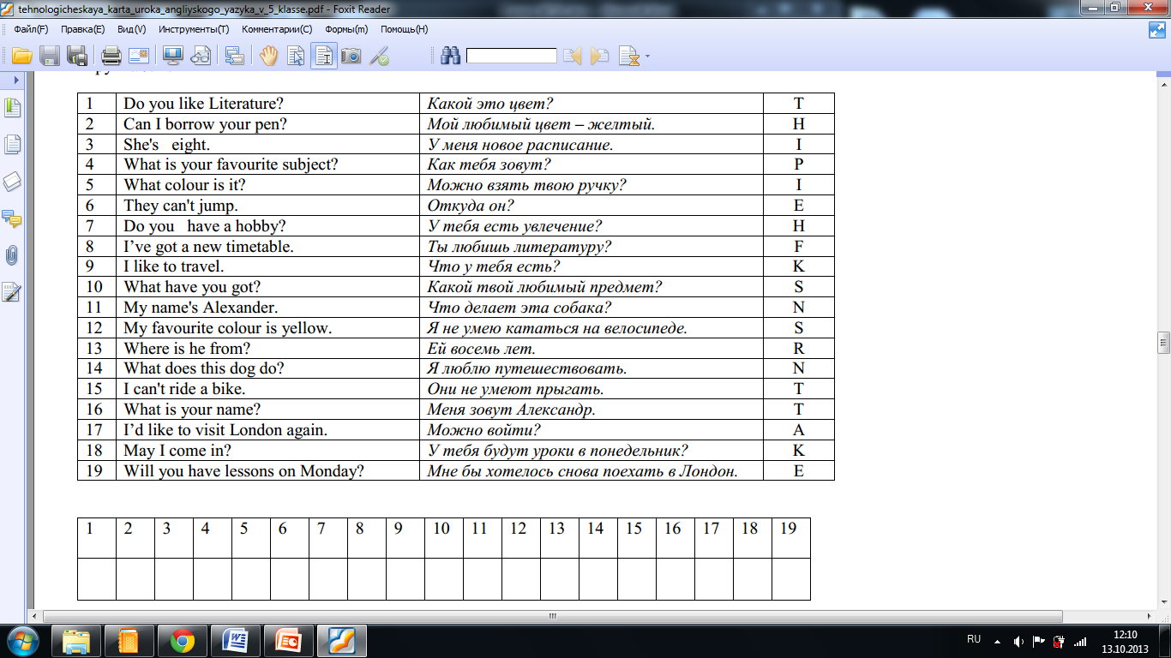Open the Comments panel in sidebar
Image resolution: width=1171 pixels, height=658 pixels.
pos(12,218)
